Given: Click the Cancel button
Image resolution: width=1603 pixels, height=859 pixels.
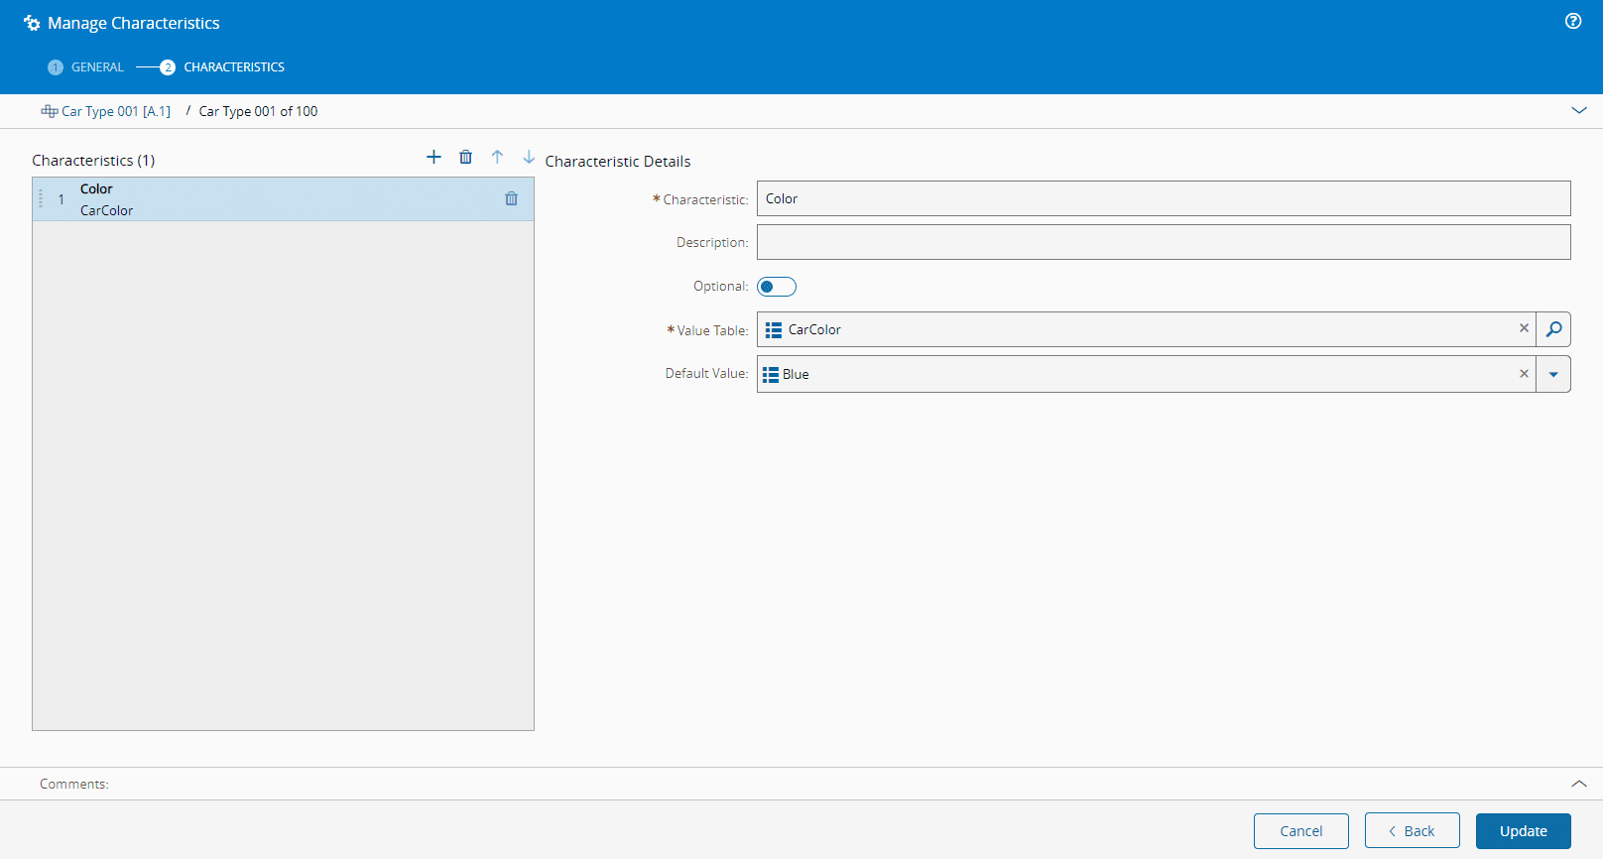Looking at the screenshot, I should point(1300,831).
